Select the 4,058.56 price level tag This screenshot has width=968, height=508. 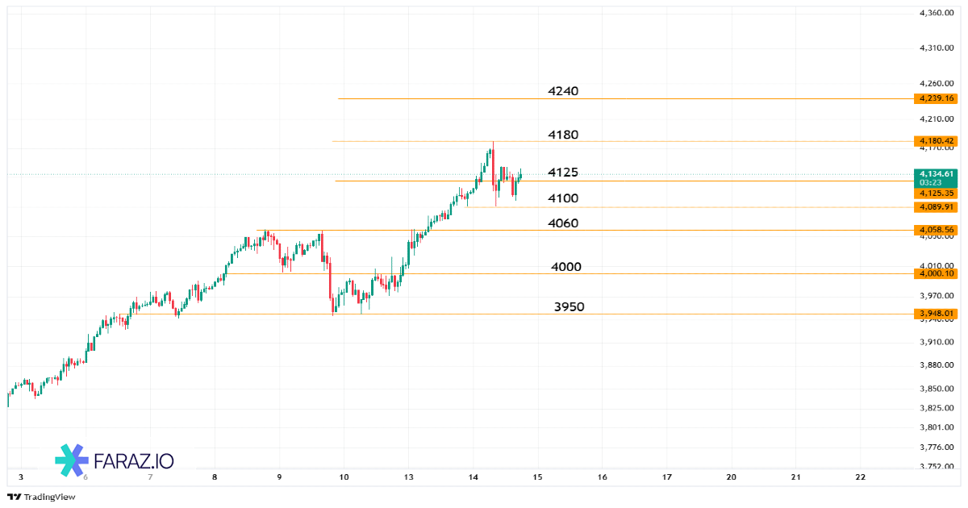point(936,230)
